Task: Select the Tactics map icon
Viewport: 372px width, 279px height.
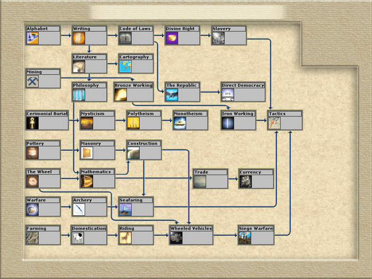Action: point(275,123)
